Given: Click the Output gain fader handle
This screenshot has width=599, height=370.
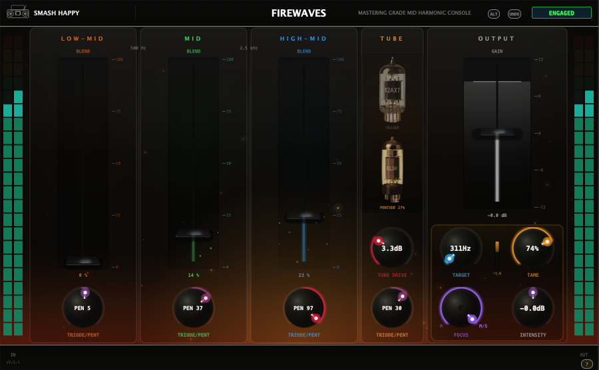Looking at the screenshot, I should (x=497, y=133).
